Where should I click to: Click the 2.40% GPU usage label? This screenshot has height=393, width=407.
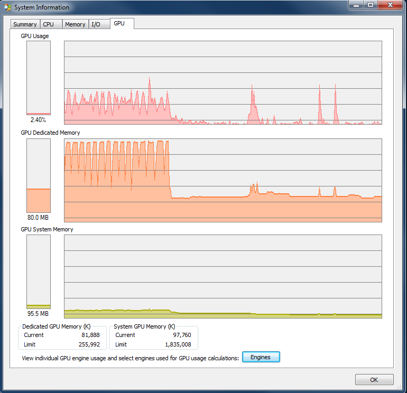coord(39,120)
